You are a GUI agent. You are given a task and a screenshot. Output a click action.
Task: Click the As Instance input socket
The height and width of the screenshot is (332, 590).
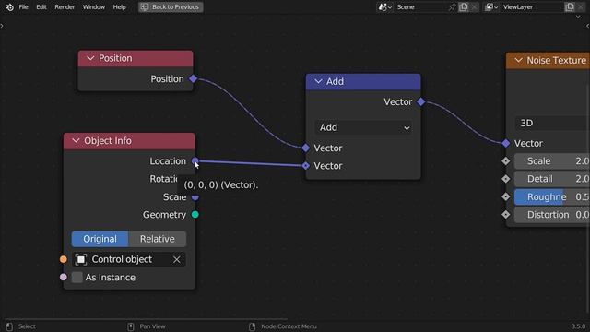point(64,278)
